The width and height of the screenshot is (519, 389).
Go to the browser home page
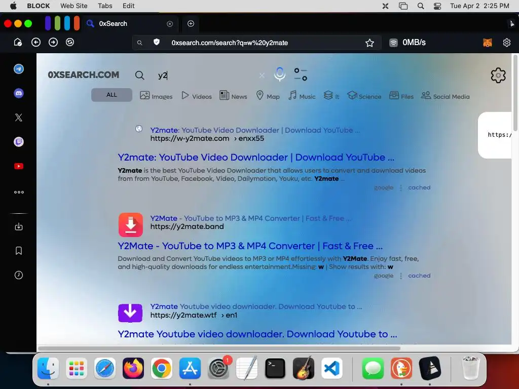pyautogui.click(x=18, y=43)
